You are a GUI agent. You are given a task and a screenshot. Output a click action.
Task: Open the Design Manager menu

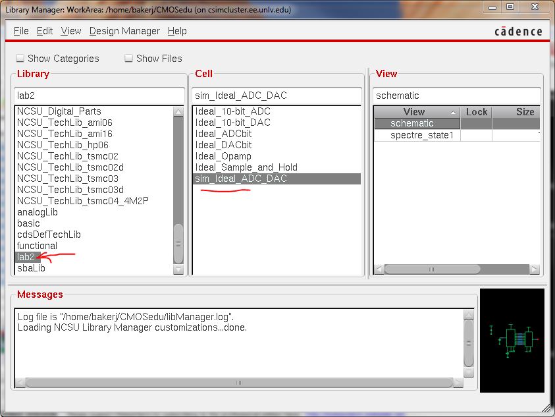point(124,31)
